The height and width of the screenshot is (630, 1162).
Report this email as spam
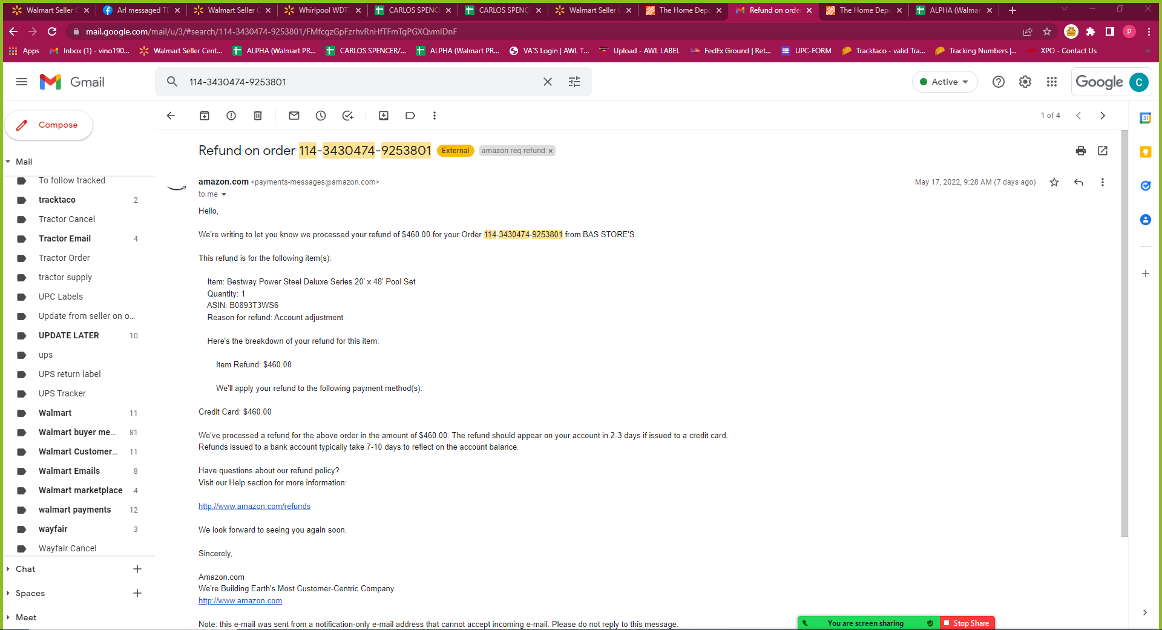tap(231, 116)
